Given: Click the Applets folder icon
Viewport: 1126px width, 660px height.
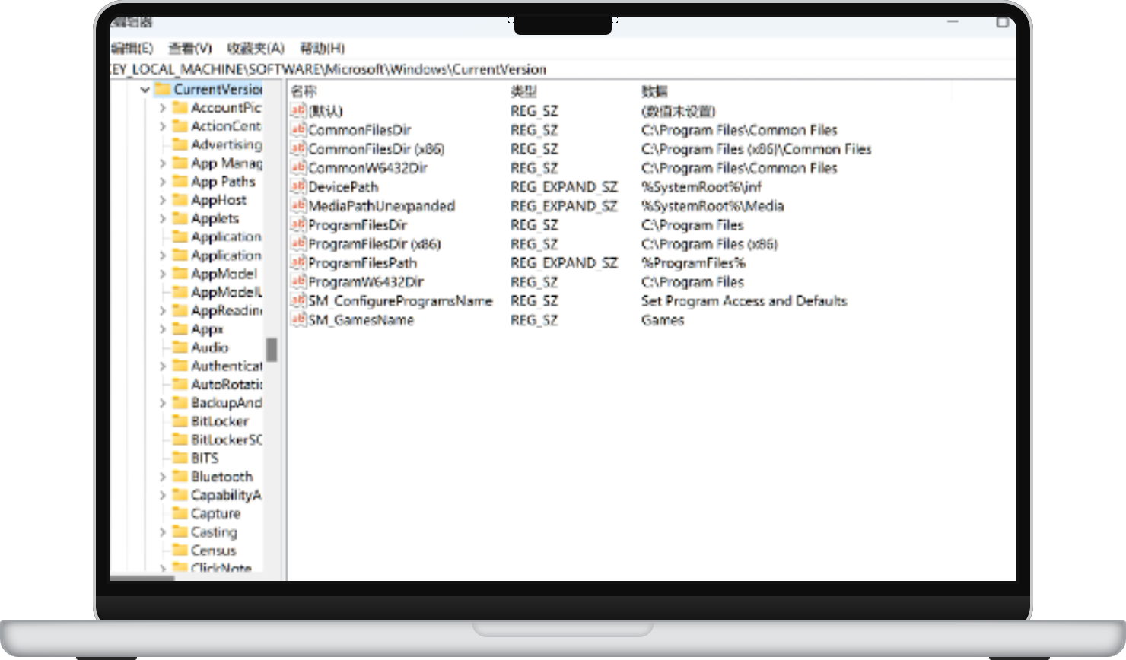Looking at the screenshot, I should [x=180, y=217].
